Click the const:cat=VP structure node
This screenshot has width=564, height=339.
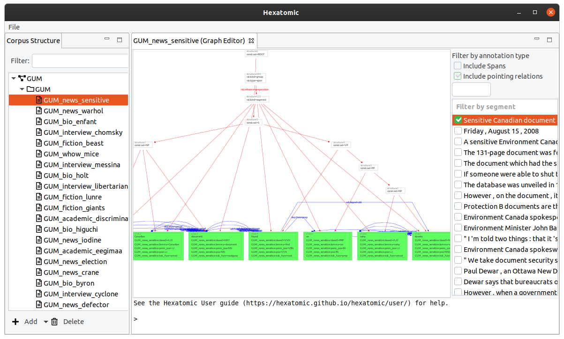click(x=341, y=144)
